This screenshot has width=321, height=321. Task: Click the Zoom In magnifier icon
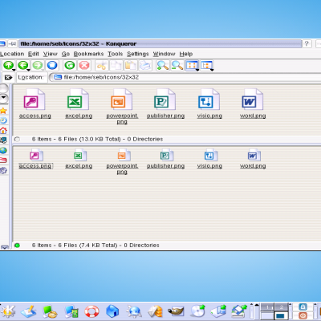point(163,65)
